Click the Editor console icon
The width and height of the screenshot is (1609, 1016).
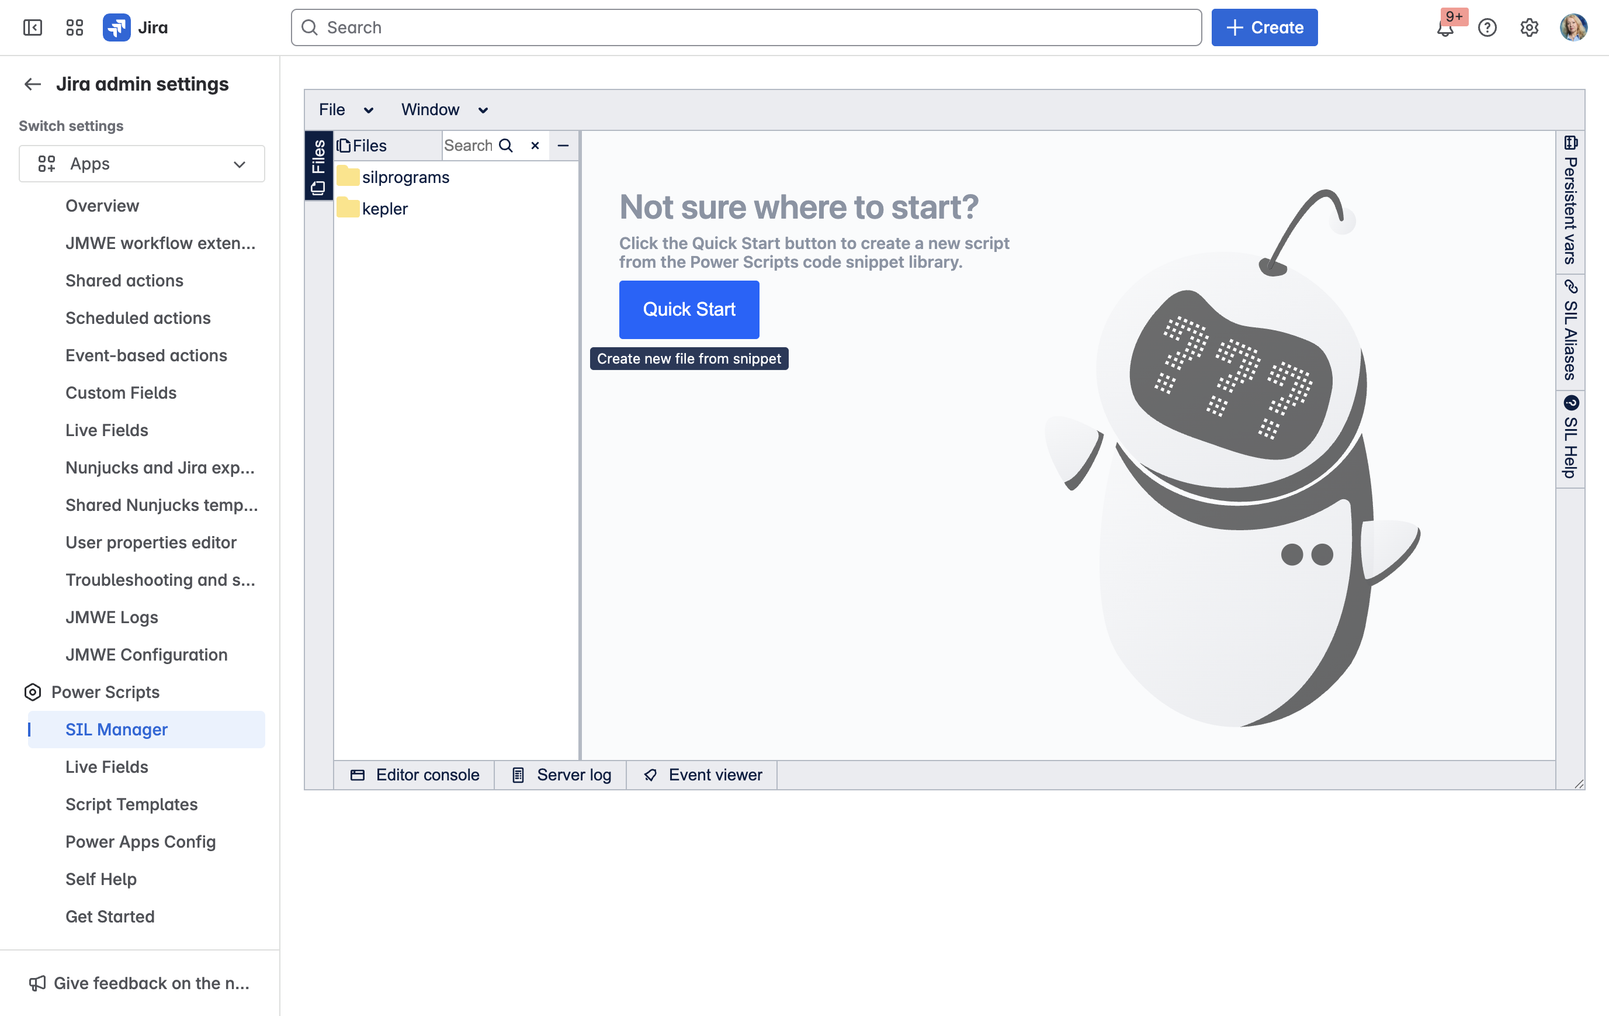358,775
